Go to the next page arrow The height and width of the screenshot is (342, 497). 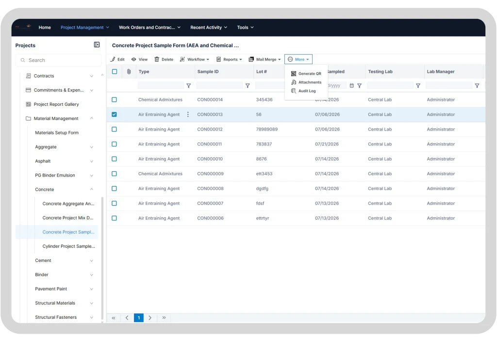point(150,318)
